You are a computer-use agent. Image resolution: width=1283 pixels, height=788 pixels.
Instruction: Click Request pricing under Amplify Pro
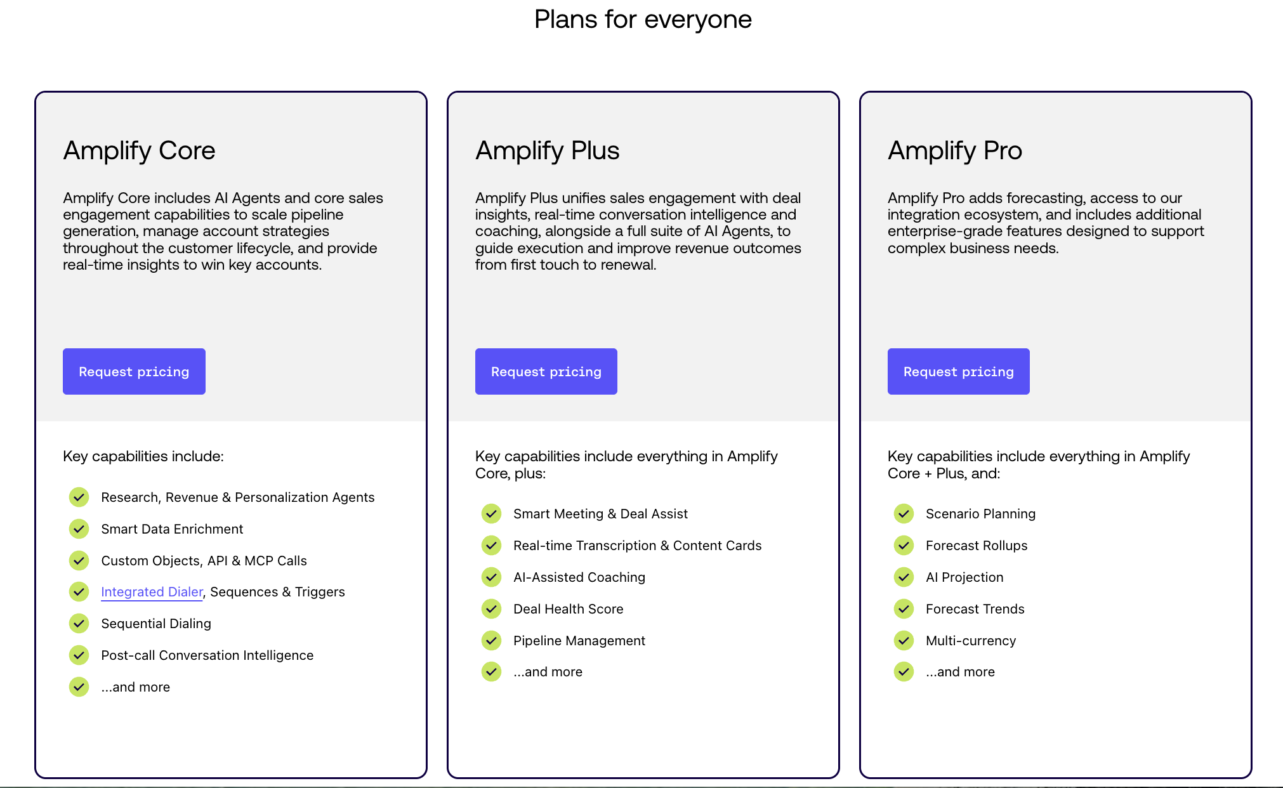coord(958,371)
